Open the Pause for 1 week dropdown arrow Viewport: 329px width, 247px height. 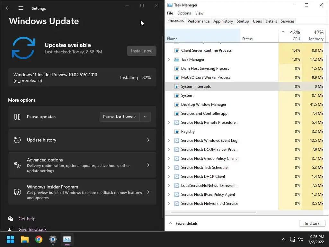coord(145,117)
